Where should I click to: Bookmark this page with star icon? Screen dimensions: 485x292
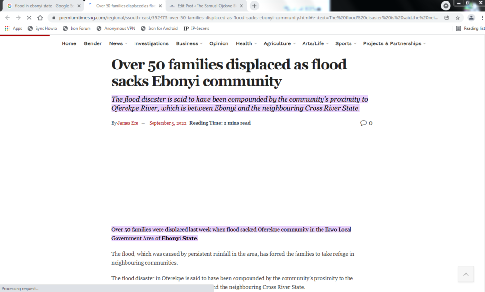coord(458,17)
